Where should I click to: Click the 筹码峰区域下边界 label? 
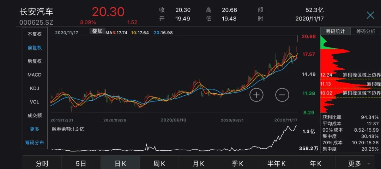362,93
